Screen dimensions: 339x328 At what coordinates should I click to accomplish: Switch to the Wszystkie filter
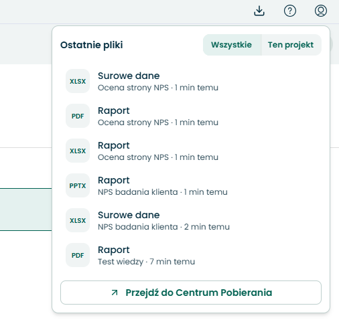(x=231, y=45)
